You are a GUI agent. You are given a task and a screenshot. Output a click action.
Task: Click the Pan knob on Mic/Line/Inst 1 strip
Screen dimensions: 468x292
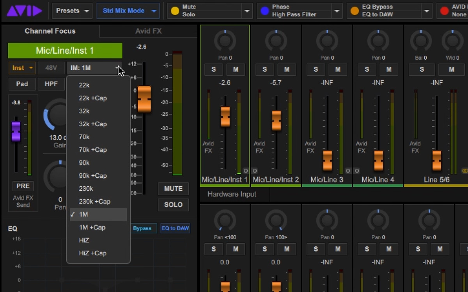coord(225,41)
